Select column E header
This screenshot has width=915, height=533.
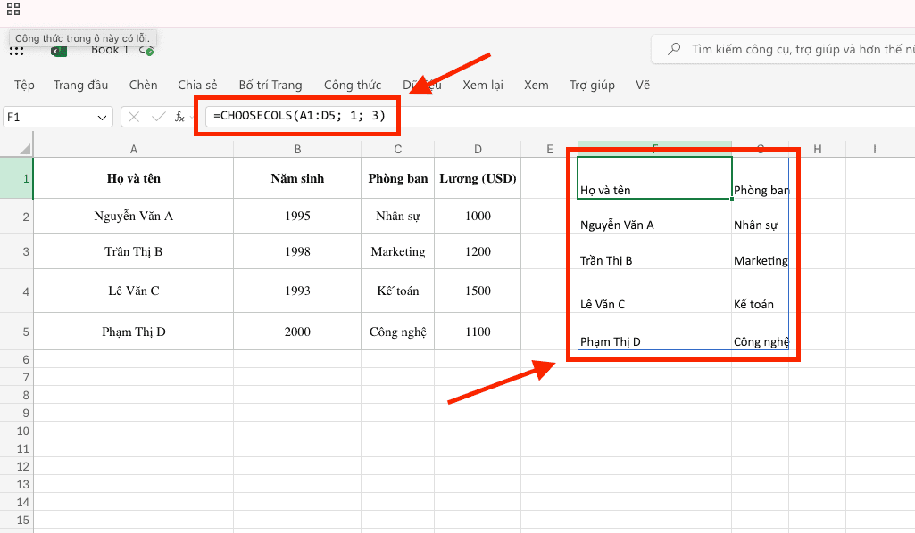(x=549, y=149)
